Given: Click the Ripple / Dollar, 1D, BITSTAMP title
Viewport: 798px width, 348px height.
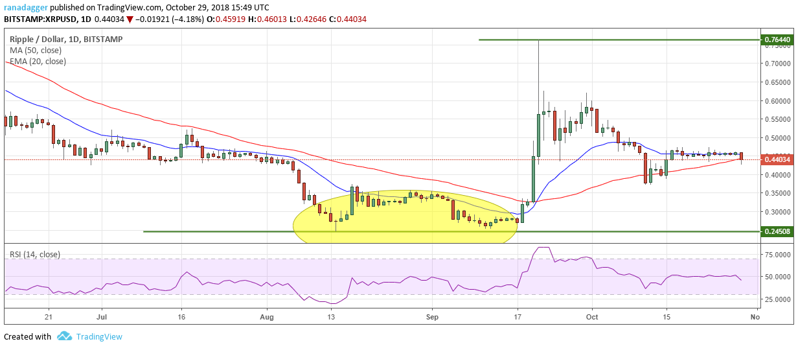Looking at the screenshot, I should [x=66, y=39].
